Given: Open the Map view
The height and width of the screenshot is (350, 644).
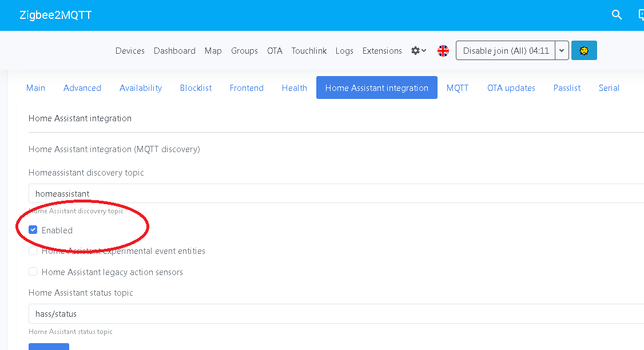Looking at the screenshot, I should (213, 50).
